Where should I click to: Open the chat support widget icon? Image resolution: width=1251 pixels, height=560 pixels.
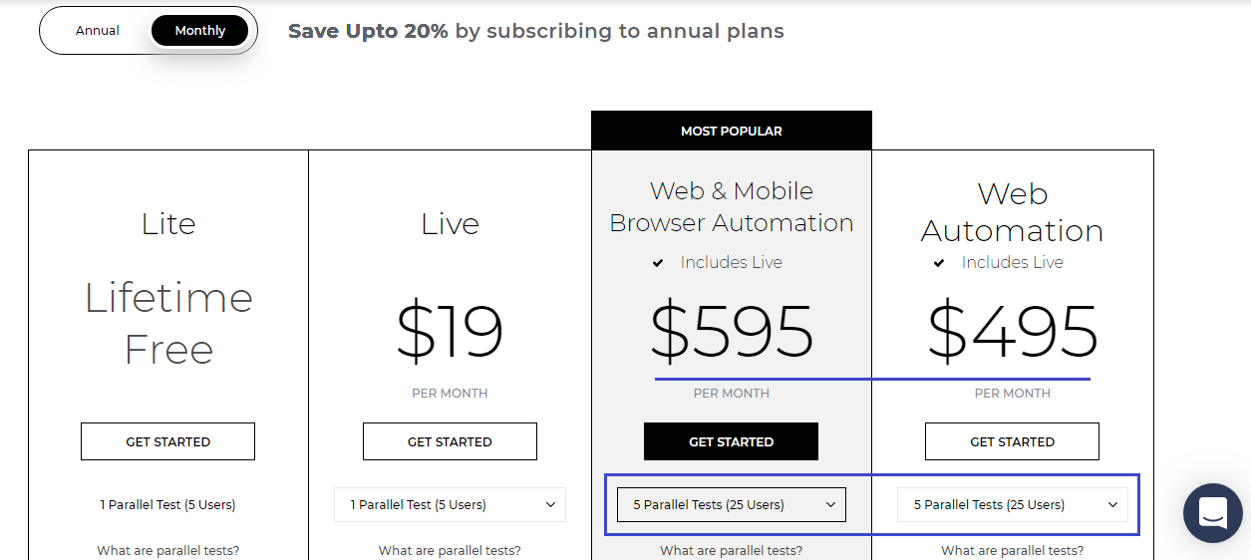(1212, 513)
